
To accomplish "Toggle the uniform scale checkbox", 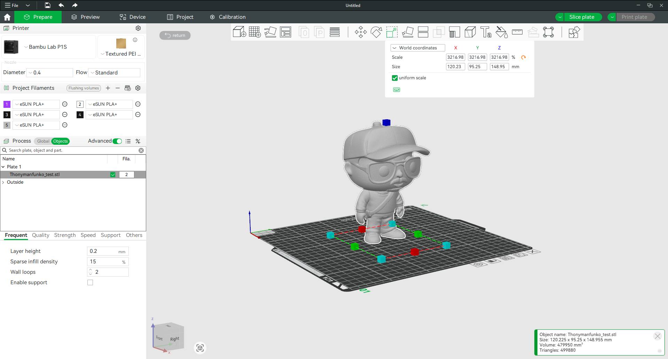I will click(395, 78).
